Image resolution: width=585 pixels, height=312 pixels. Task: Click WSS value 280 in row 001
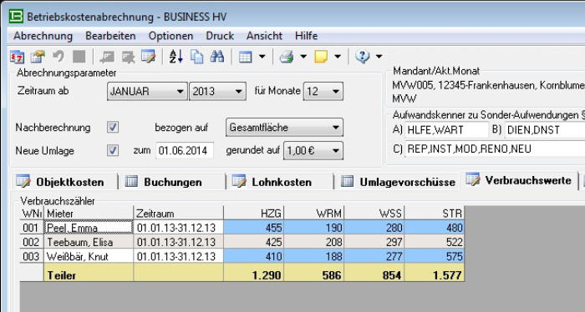pos(374,228)
